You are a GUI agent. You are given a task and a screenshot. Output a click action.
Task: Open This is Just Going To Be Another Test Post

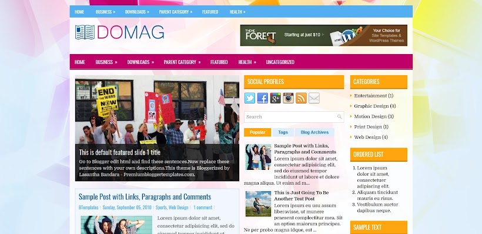click(301, 196)
